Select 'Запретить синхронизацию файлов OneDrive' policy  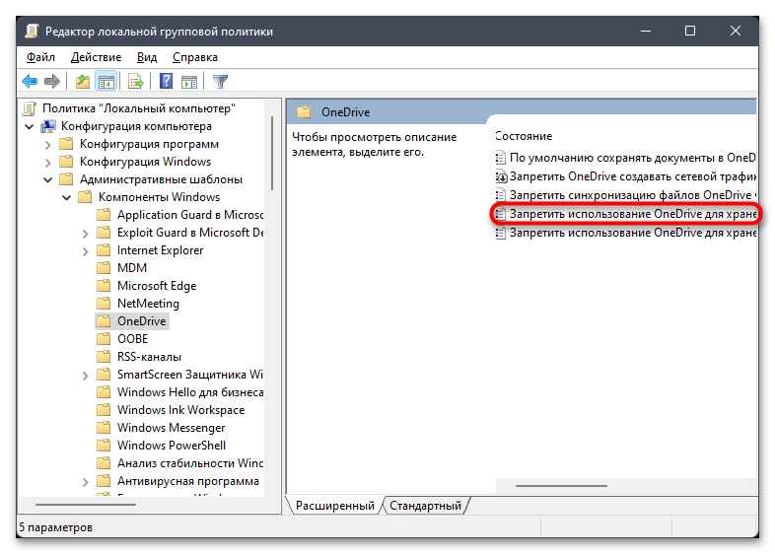coord(625,195)
